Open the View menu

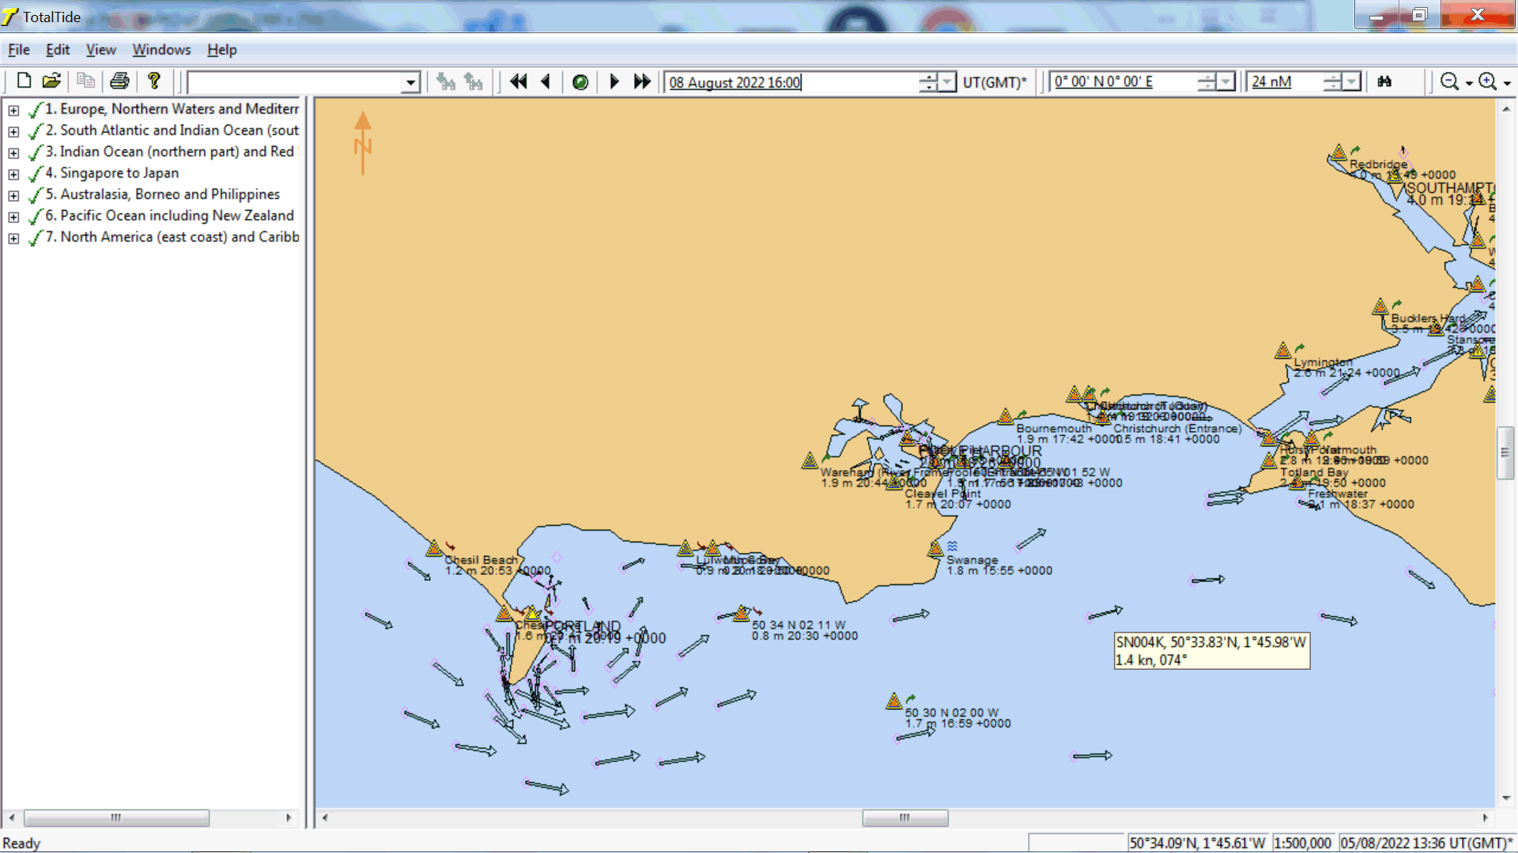100,50
